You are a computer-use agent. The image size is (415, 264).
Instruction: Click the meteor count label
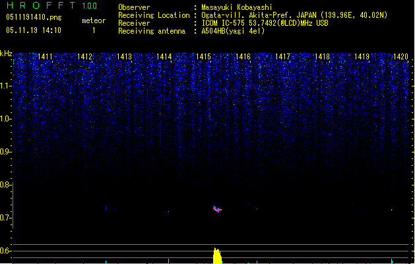click(94, 20)
